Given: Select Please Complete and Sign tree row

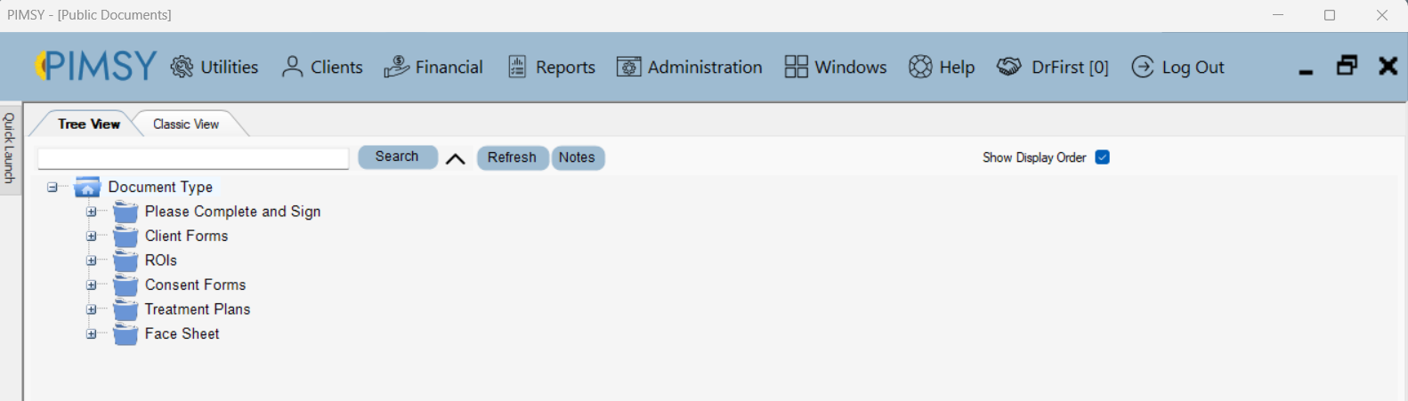Looking at the screenshot, I should tap(232, 212).
